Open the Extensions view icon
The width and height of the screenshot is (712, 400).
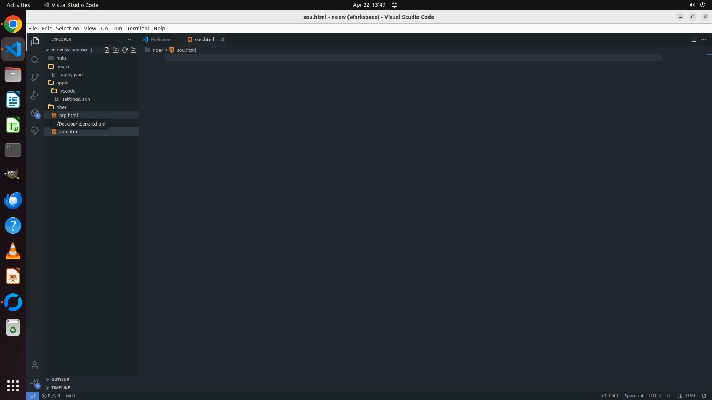[x=35, y=113]
